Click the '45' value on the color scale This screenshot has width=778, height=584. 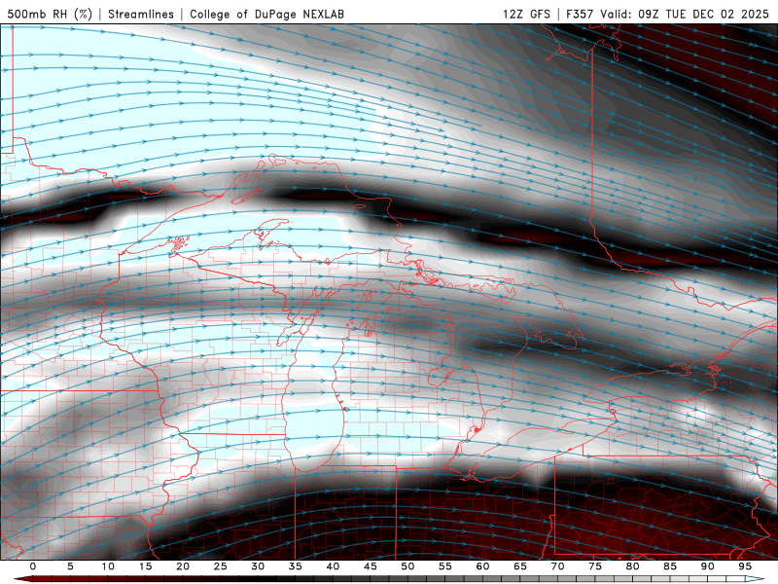(x=371, y=566)
